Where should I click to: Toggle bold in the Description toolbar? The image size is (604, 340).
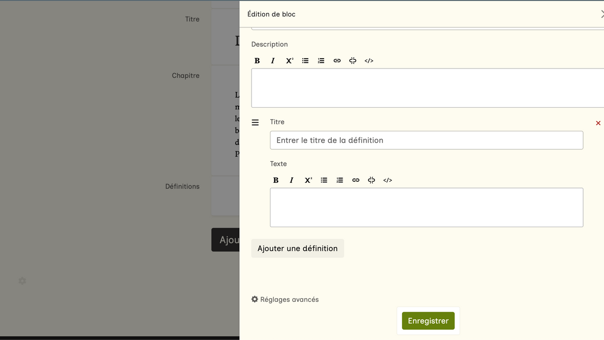(257, 61)
